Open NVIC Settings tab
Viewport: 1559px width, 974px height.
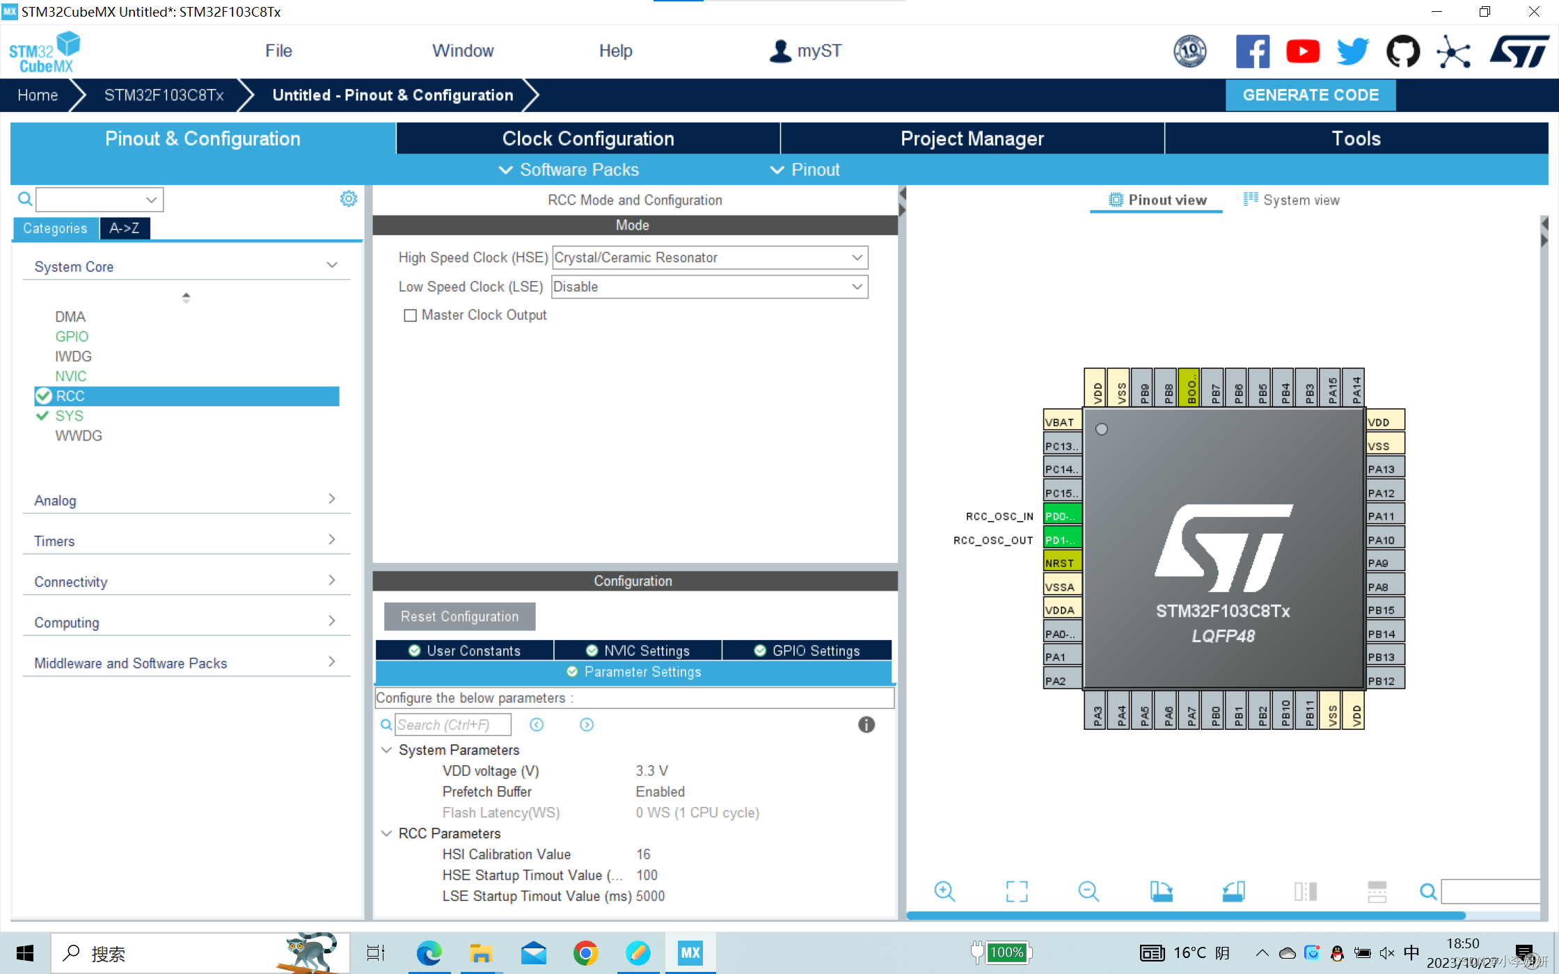pyautogui.click(x=638, y=650)
